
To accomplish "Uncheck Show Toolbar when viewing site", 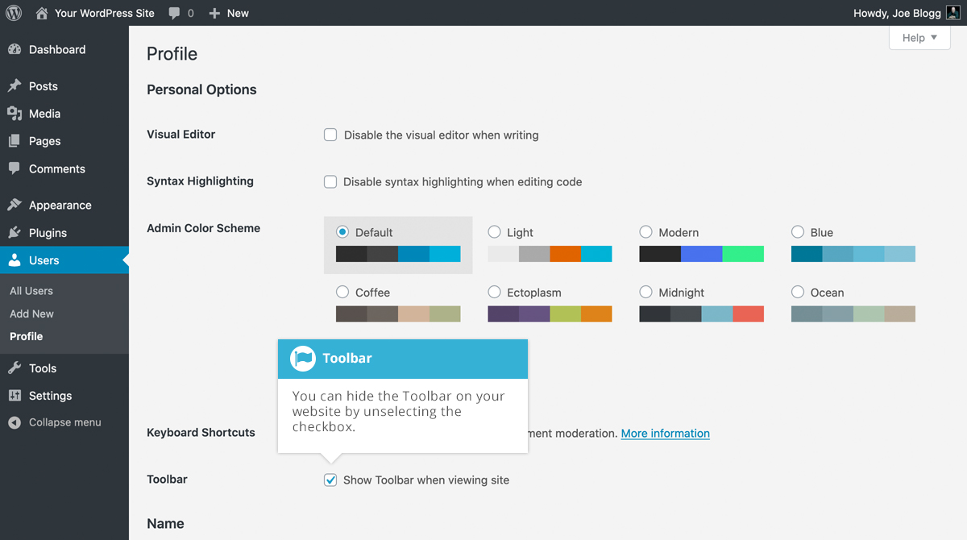I will pos(330,480).
